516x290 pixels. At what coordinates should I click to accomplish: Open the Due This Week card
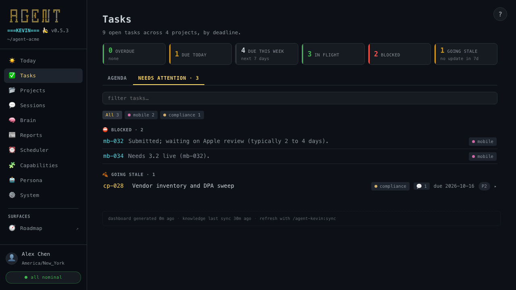click(266, 54)
